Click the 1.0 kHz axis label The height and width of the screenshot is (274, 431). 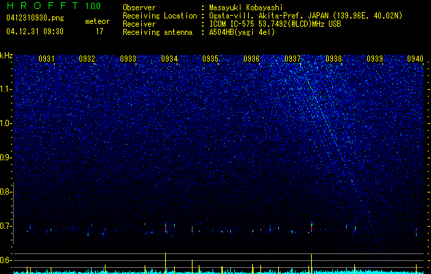[x=5, y=123]
